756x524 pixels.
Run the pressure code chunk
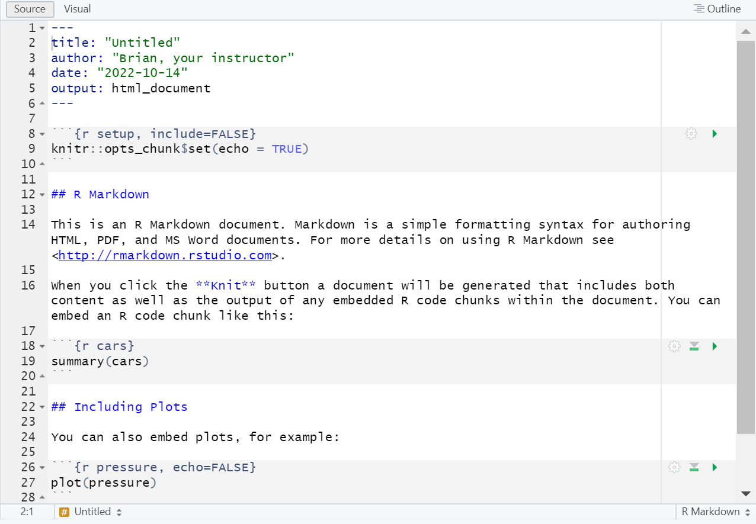714,467
